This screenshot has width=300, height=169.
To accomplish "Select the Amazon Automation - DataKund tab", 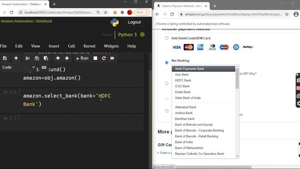I will (24, 4).
